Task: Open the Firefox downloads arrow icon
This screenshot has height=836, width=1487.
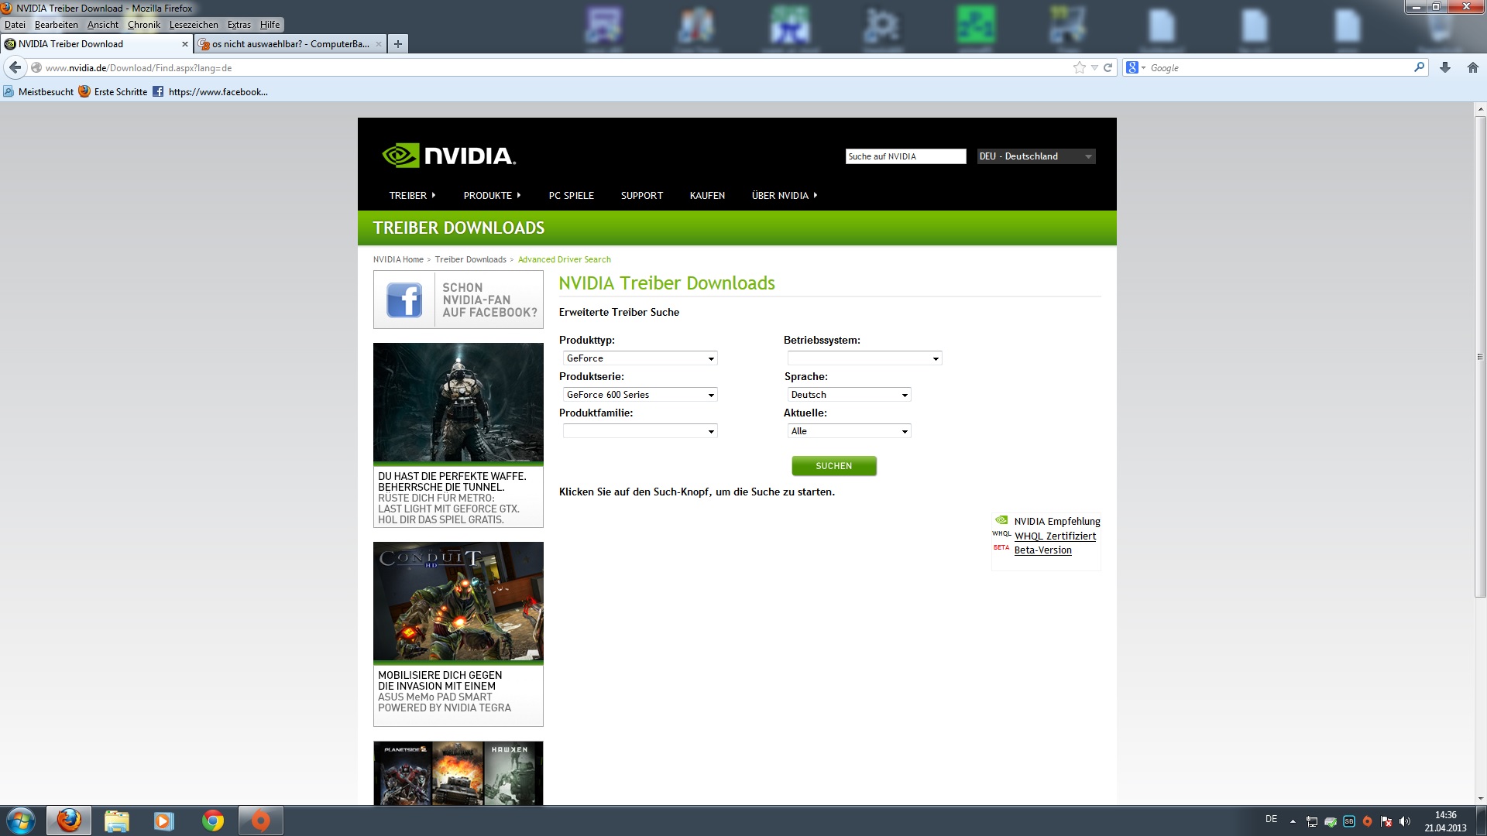Action: [x=1444, y=68]
